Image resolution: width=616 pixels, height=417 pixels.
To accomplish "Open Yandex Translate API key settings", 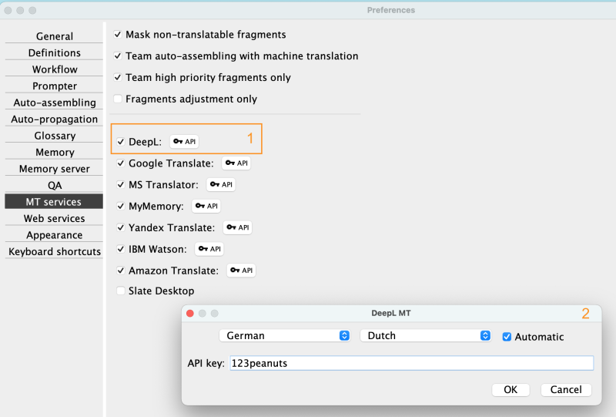I will click(x=238, y=227).
